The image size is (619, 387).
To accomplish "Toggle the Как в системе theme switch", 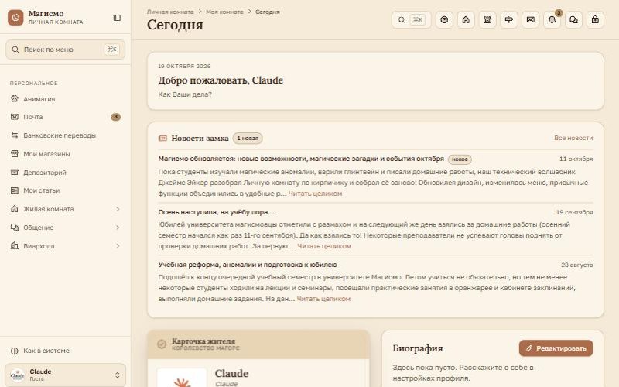I will pos(66,351).
